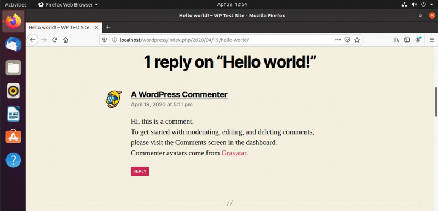Open the Library icon in toolbar
Screen dimensions: 438x211
click(x=396, y=40)
